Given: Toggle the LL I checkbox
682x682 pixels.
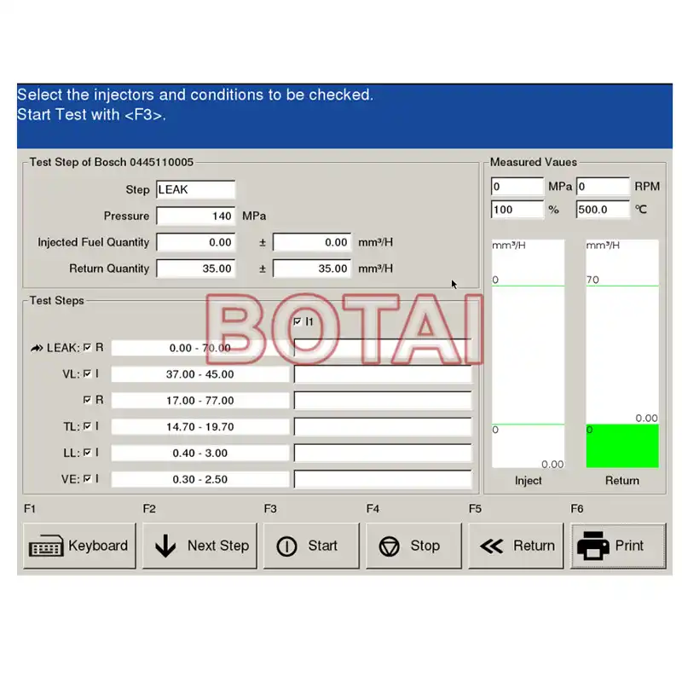Looking at the screenshot, I should 88,453.
